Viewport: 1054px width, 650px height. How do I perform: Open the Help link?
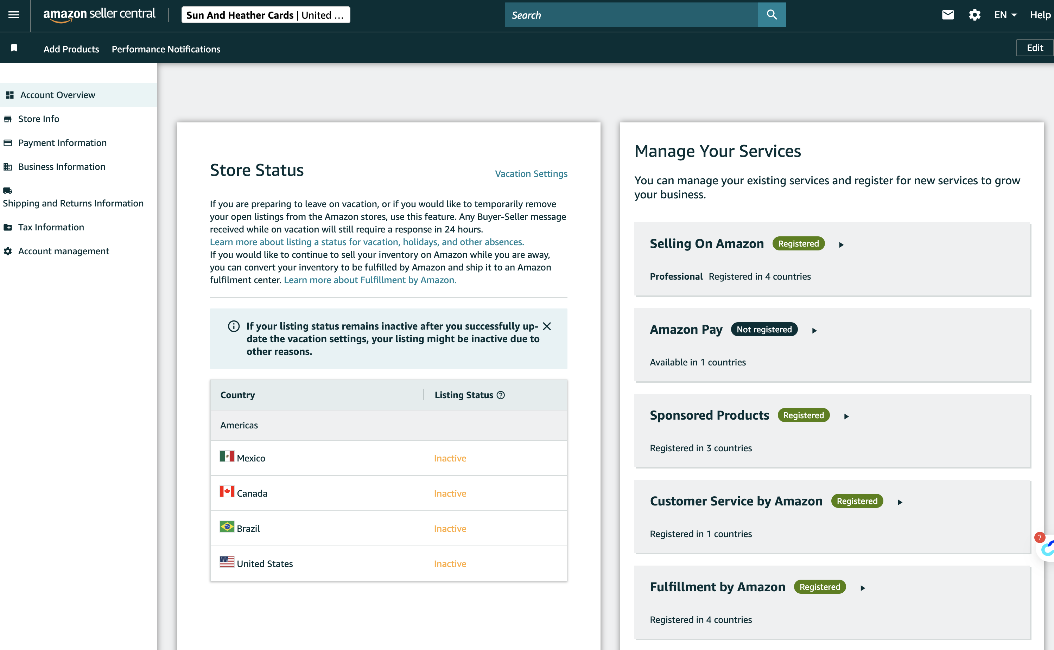[x=1040, y=15]
